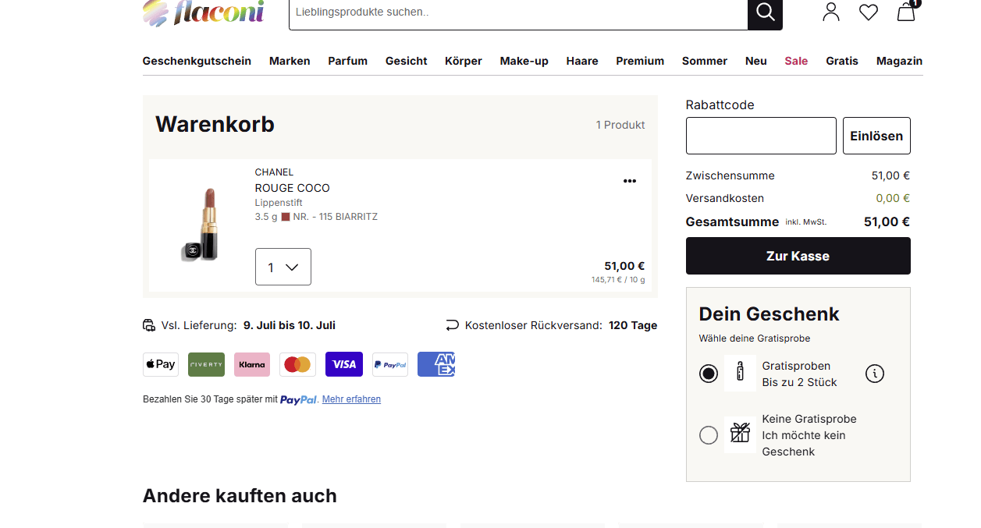
Task: Click the Zur Kasse checkout button
Action: (x=798, y=256)
